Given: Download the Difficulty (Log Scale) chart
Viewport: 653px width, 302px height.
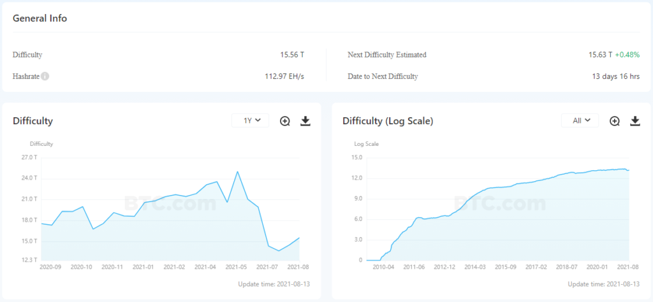Looking at the screenshot, I should (x=635, y=121).
